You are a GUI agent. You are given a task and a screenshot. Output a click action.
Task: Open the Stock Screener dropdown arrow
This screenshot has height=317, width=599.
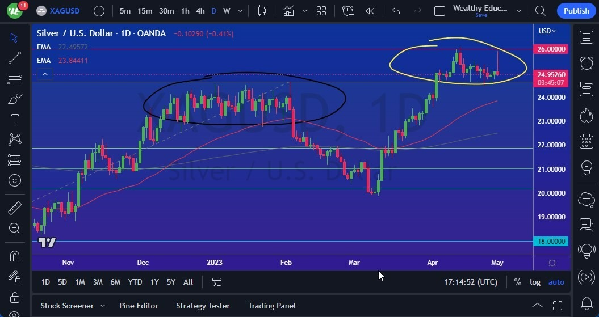(103, 306)
